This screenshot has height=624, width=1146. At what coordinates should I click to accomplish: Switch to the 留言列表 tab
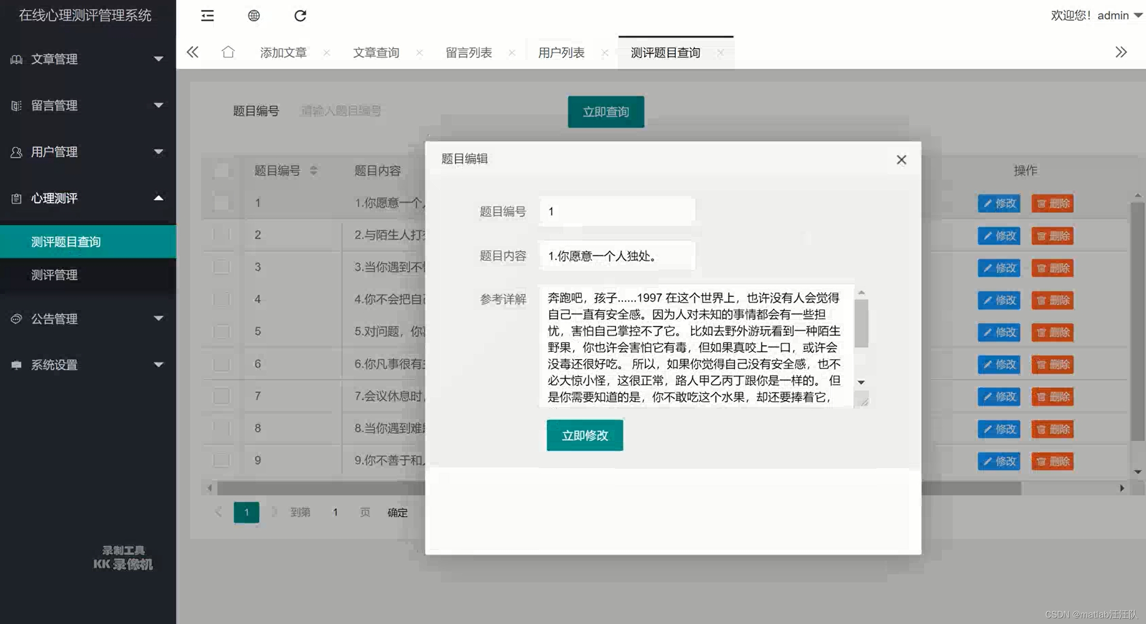click(468, 53)
